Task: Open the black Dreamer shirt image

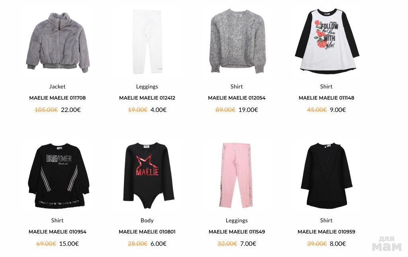Action: (58, 175)
